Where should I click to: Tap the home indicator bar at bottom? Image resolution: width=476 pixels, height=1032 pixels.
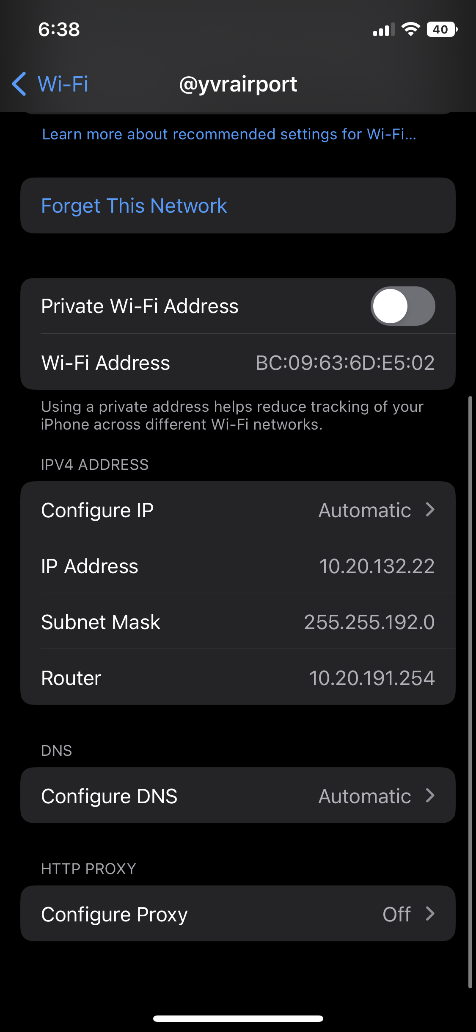click(238, 1018)
